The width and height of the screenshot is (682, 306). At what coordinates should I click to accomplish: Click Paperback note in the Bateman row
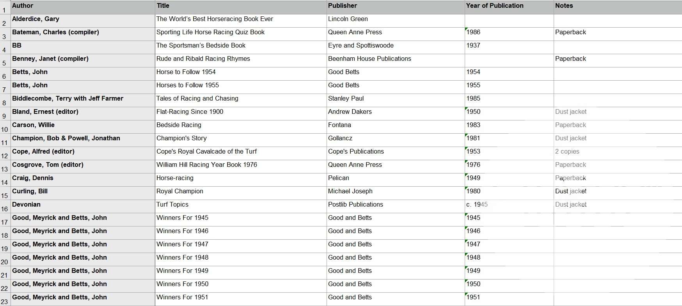point(618,34)
